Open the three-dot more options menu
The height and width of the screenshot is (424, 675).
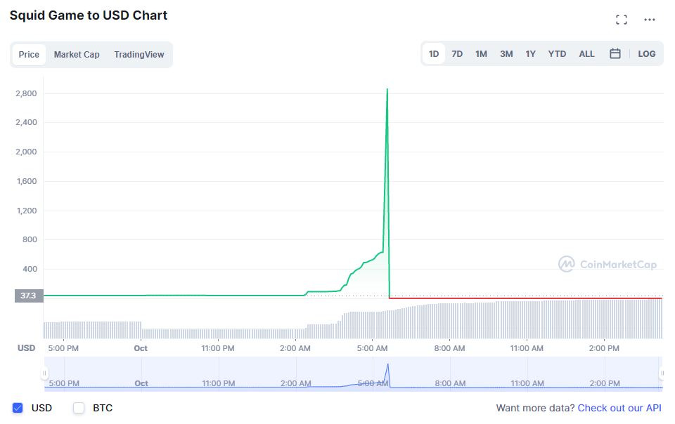650,20
